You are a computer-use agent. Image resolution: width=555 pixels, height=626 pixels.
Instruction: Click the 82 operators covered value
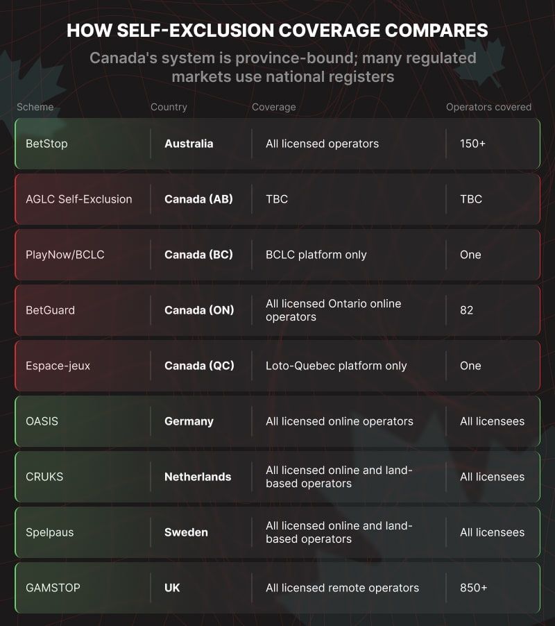466,310
